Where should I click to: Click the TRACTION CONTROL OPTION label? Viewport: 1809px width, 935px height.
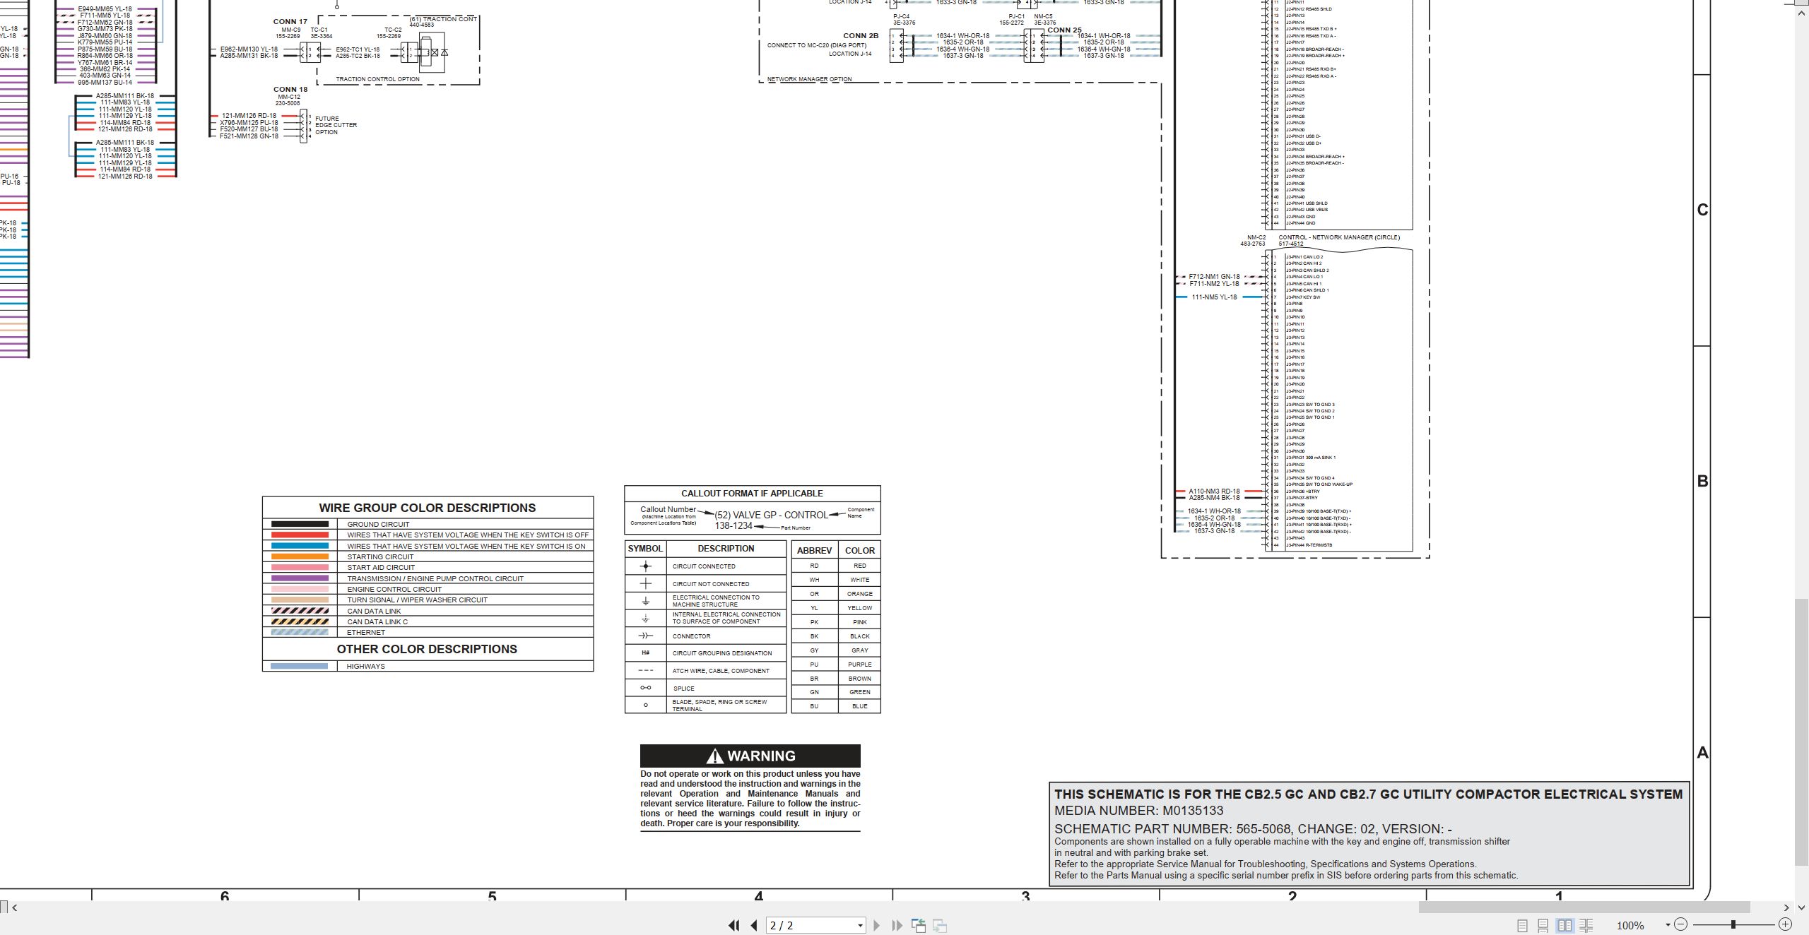click(377, 79)
